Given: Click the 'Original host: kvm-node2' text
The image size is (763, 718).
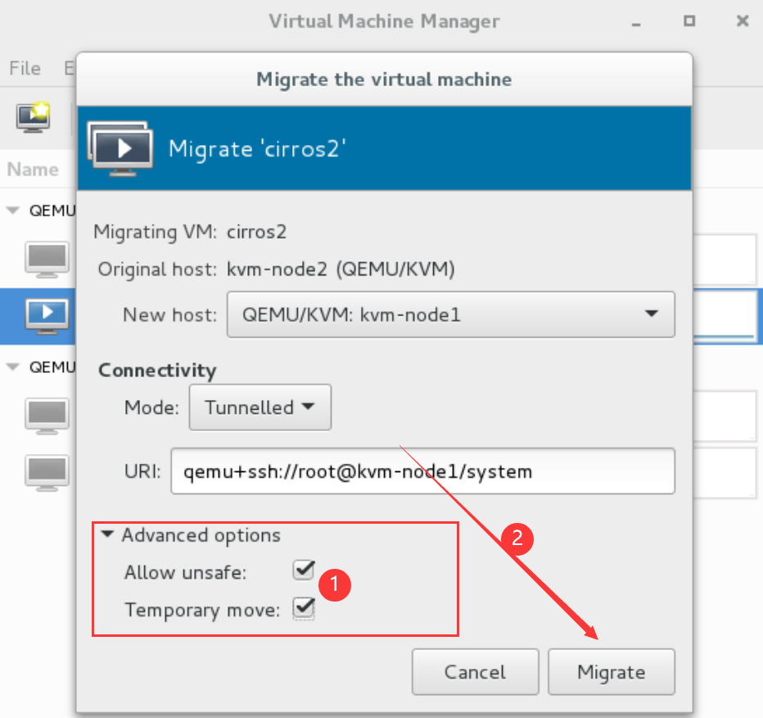Looking at the screenshot, I should [x=277, y=270].
